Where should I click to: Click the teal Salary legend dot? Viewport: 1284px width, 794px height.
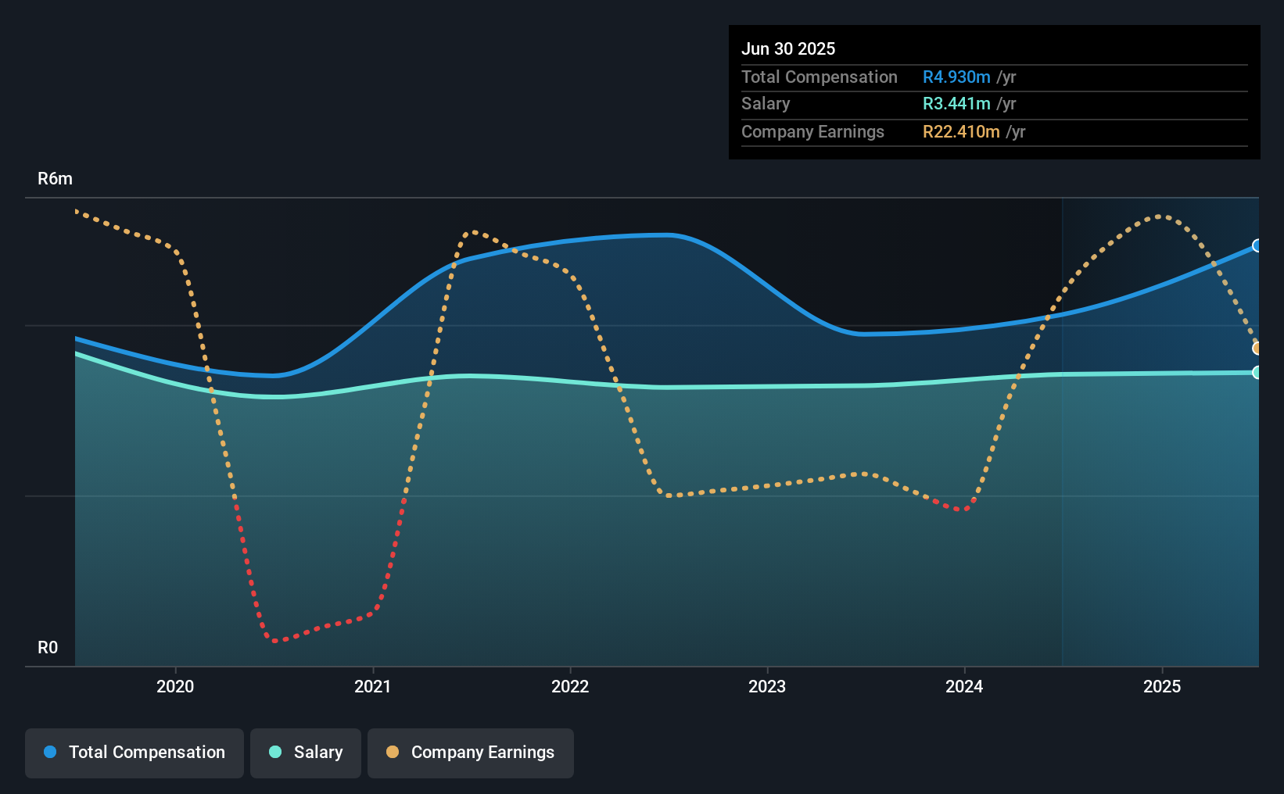(275, 752)
